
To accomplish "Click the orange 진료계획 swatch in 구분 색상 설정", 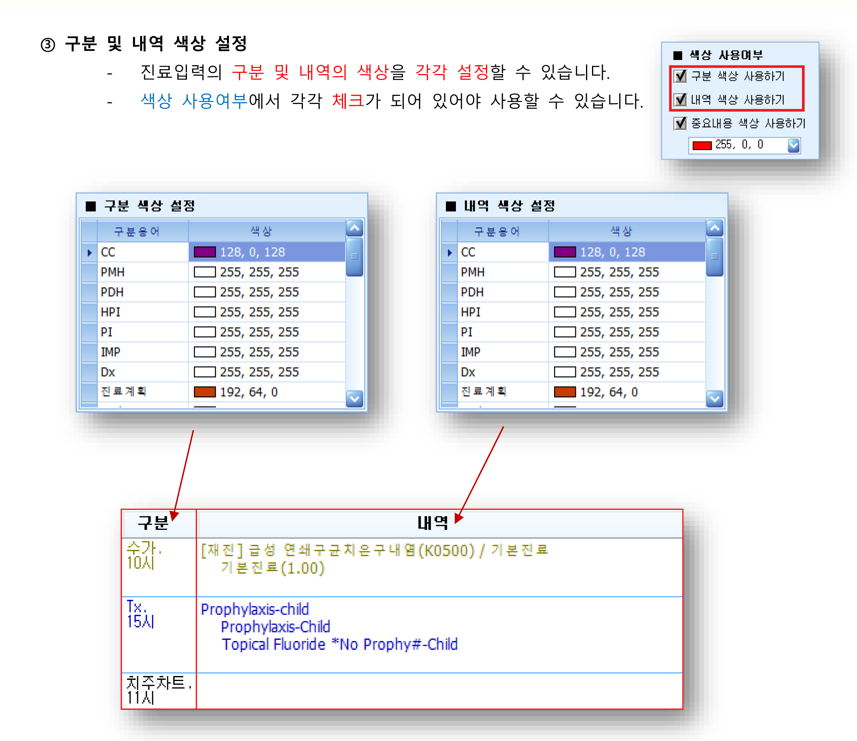I will click(205, 392).
